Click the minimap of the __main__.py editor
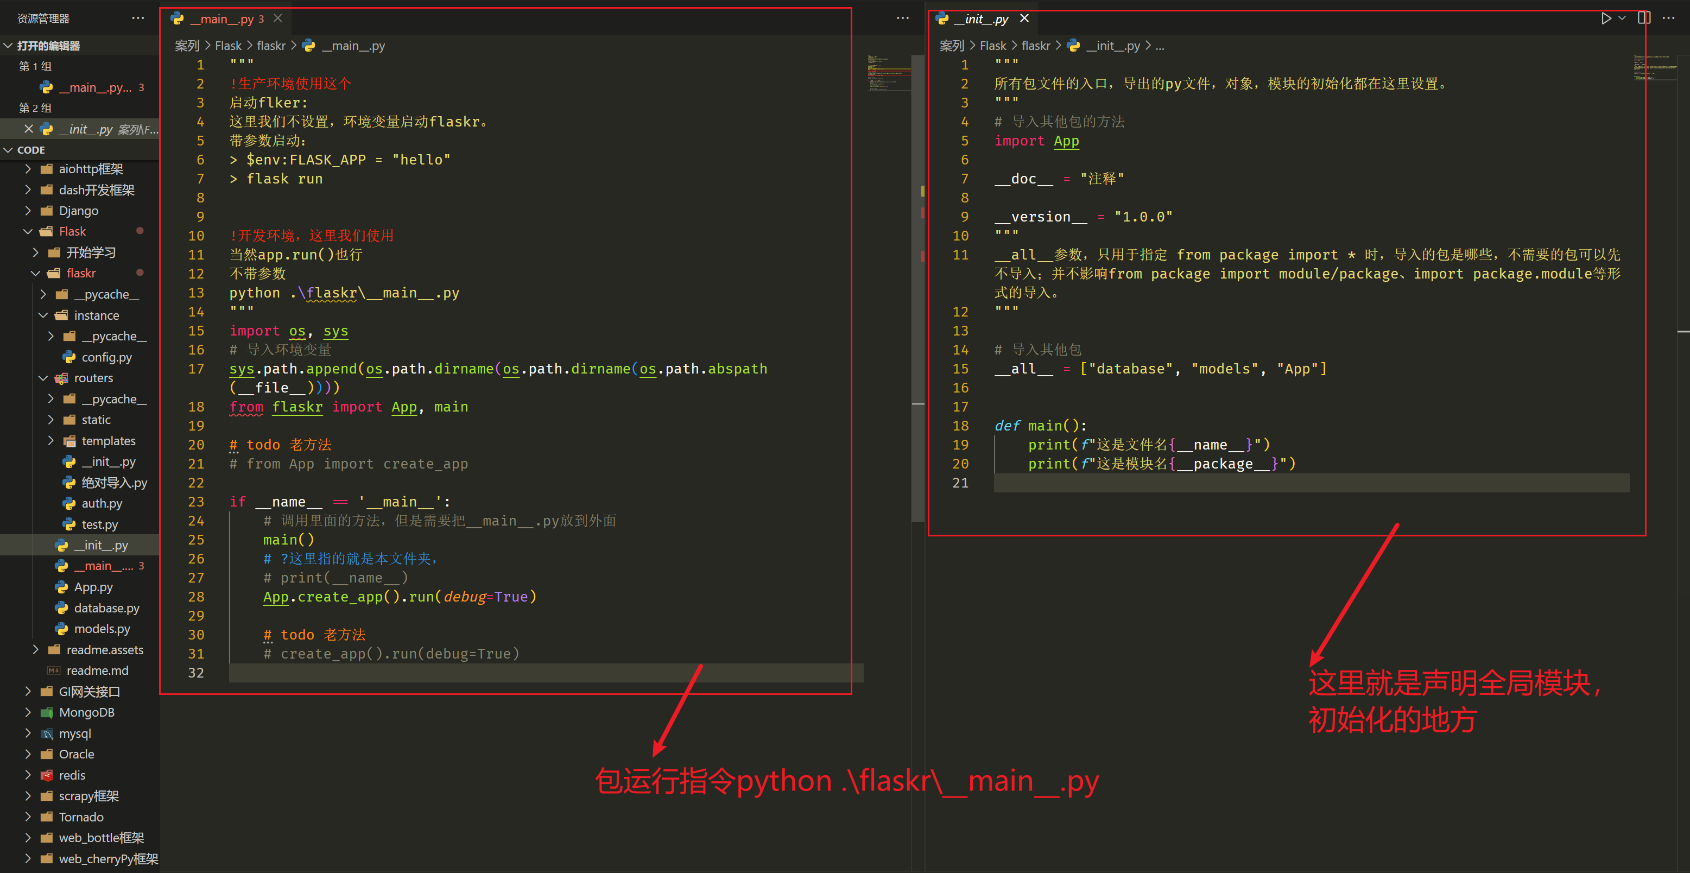This screenshot has height=873, width=1690. 888,72
